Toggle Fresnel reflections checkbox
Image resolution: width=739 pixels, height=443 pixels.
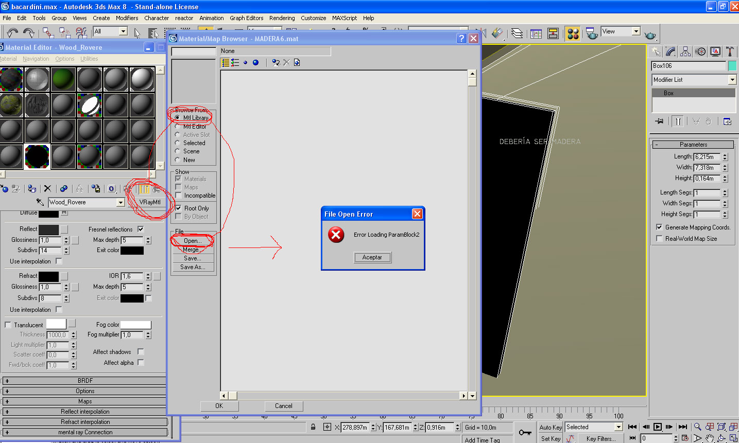(141, 229)
